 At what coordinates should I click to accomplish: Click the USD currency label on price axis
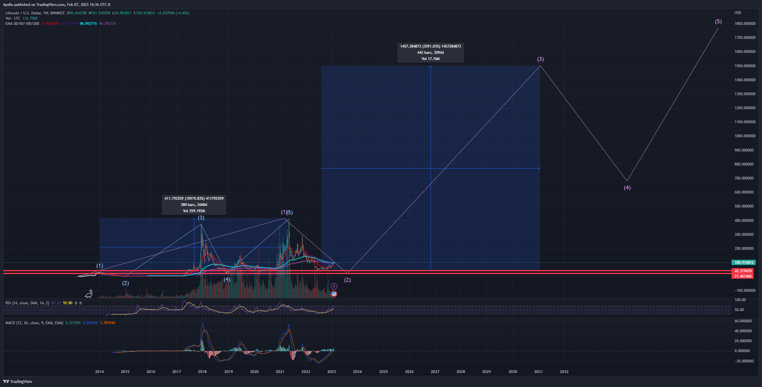[738, 13]
